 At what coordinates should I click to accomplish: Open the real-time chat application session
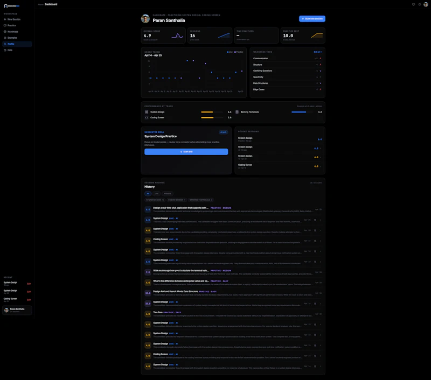pyautogui.click(x=233, y=209)
